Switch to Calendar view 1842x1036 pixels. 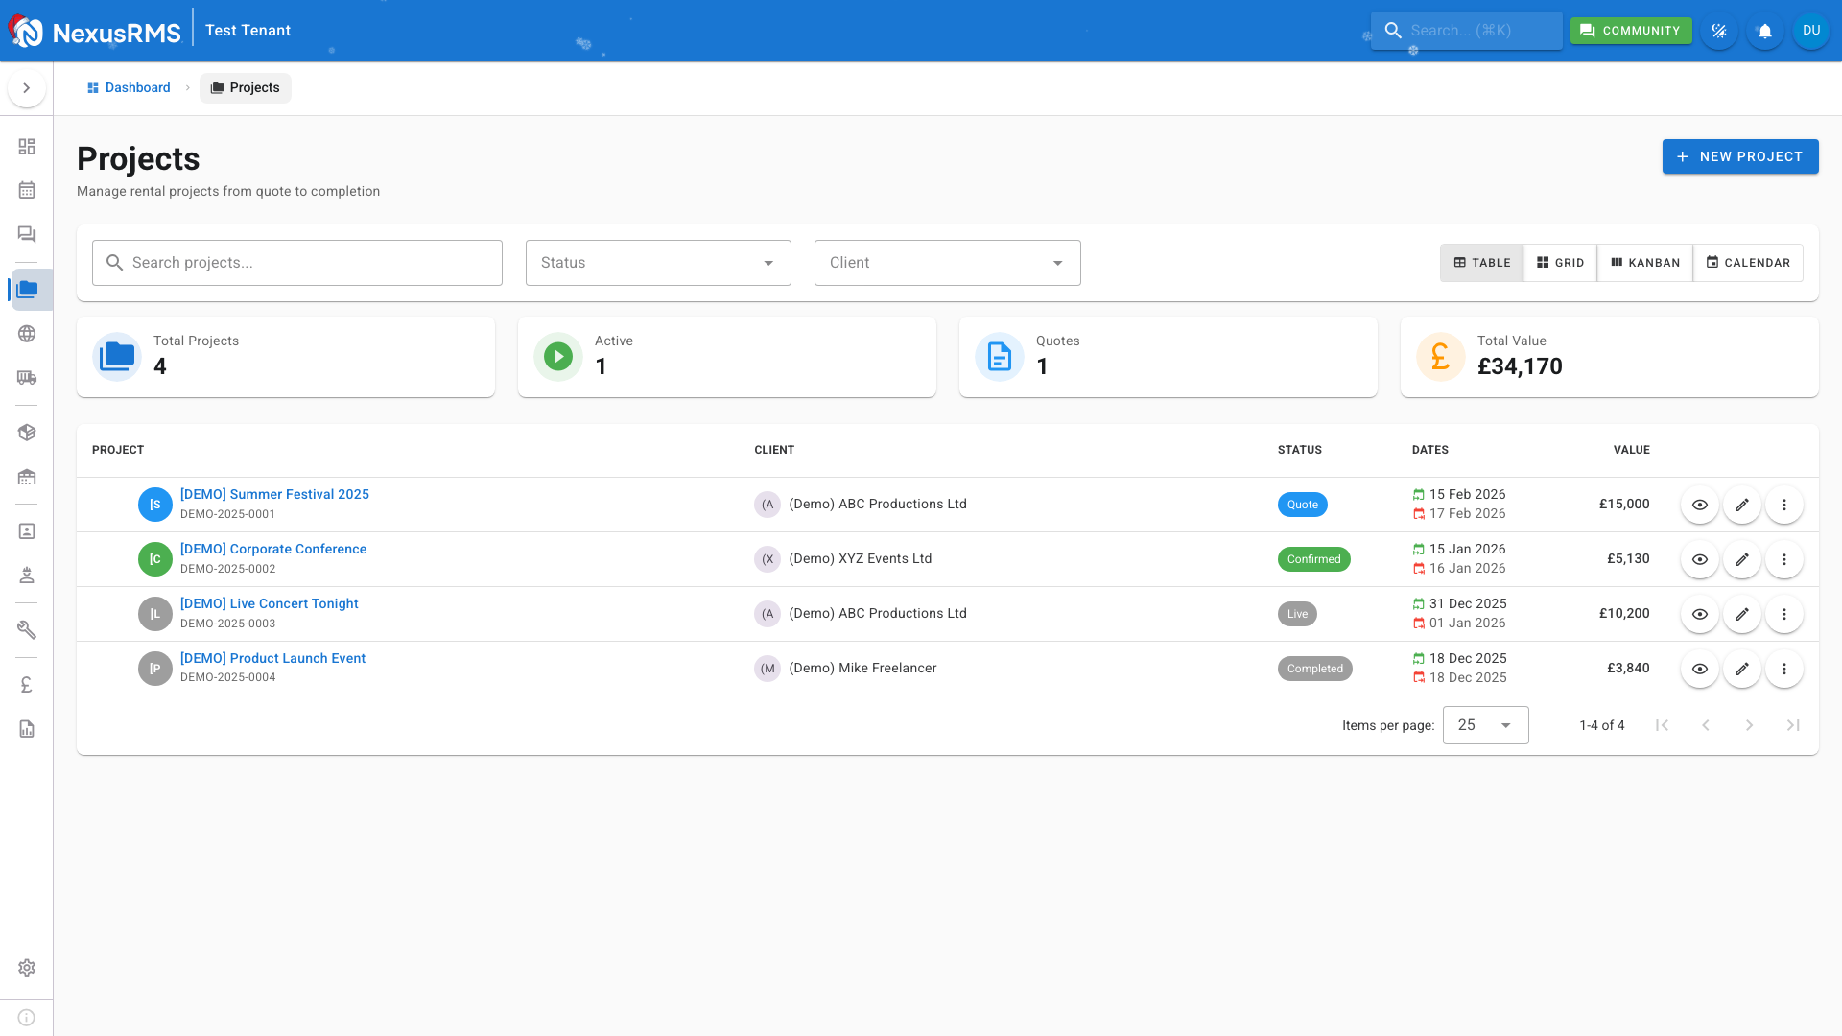(x=1747, y=263)
